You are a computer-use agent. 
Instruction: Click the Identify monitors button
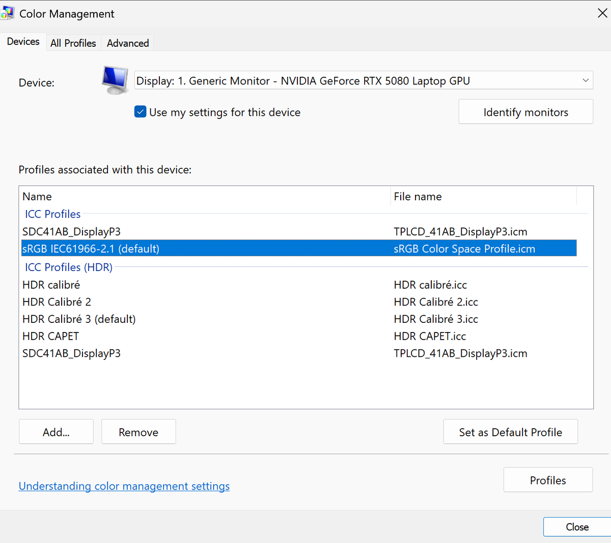tap(526, 112)
